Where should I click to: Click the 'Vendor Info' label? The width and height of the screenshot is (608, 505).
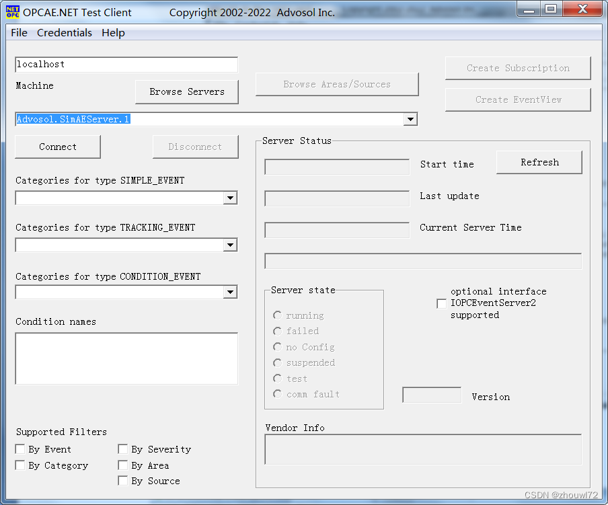(295, 428)
